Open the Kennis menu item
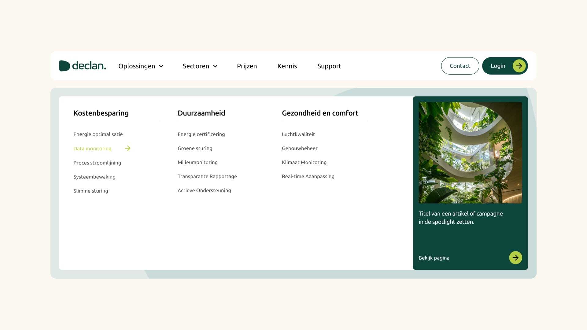The height and width of the screenshot is (330, 587). pos(287,66)
